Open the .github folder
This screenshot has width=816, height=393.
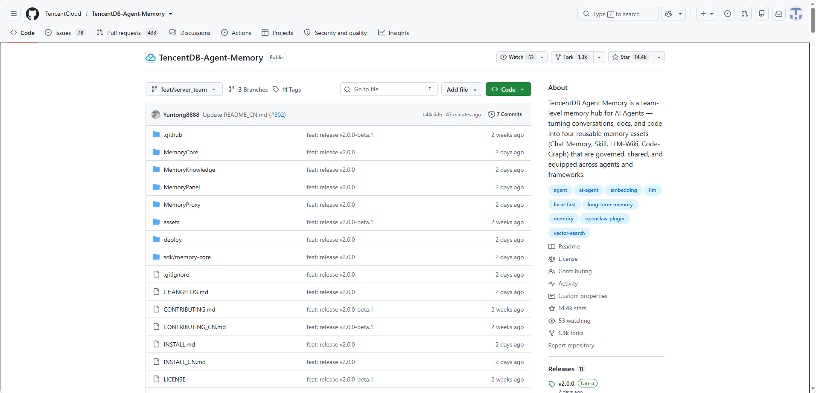(173, 135)
